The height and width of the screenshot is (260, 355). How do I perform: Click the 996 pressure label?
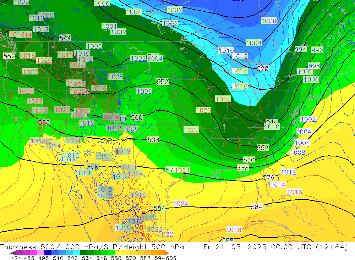pos(317,50)
